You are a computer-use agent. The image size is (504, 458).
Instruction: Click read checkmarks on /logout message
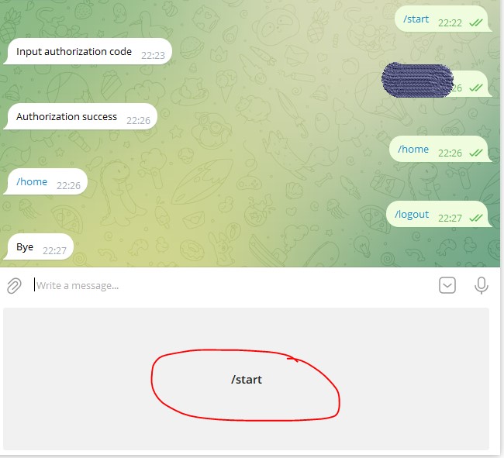coord(476,218)
